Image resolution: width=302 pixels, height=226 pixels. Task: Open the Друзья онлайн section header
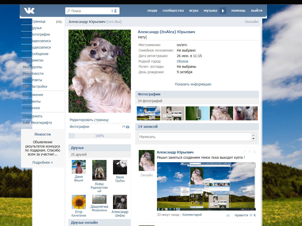[x=100, y=223]
